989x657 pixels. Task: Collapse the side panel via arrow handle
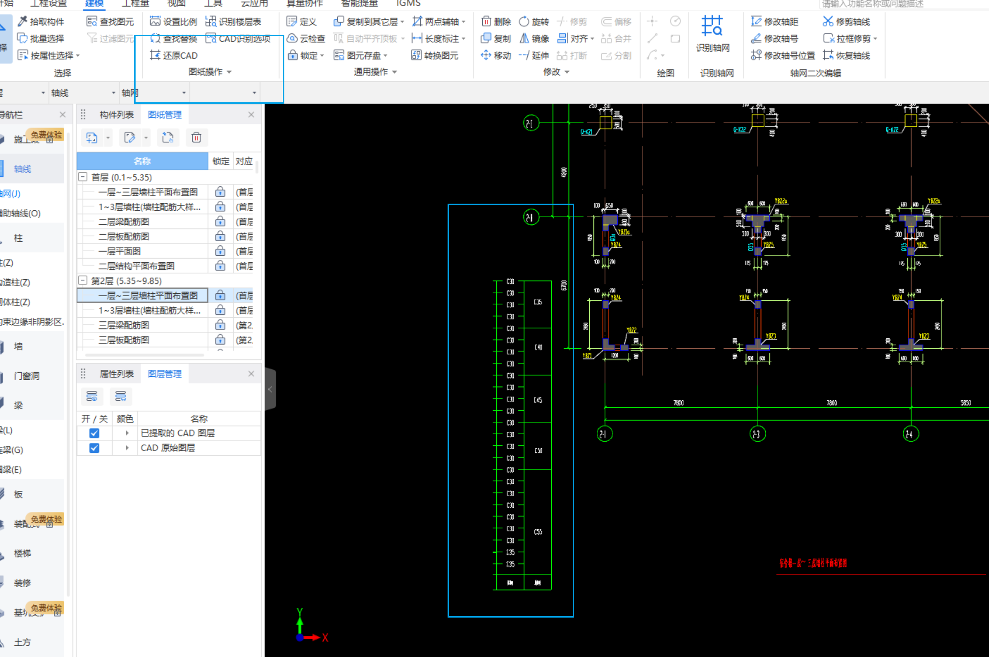pos(270,390)
